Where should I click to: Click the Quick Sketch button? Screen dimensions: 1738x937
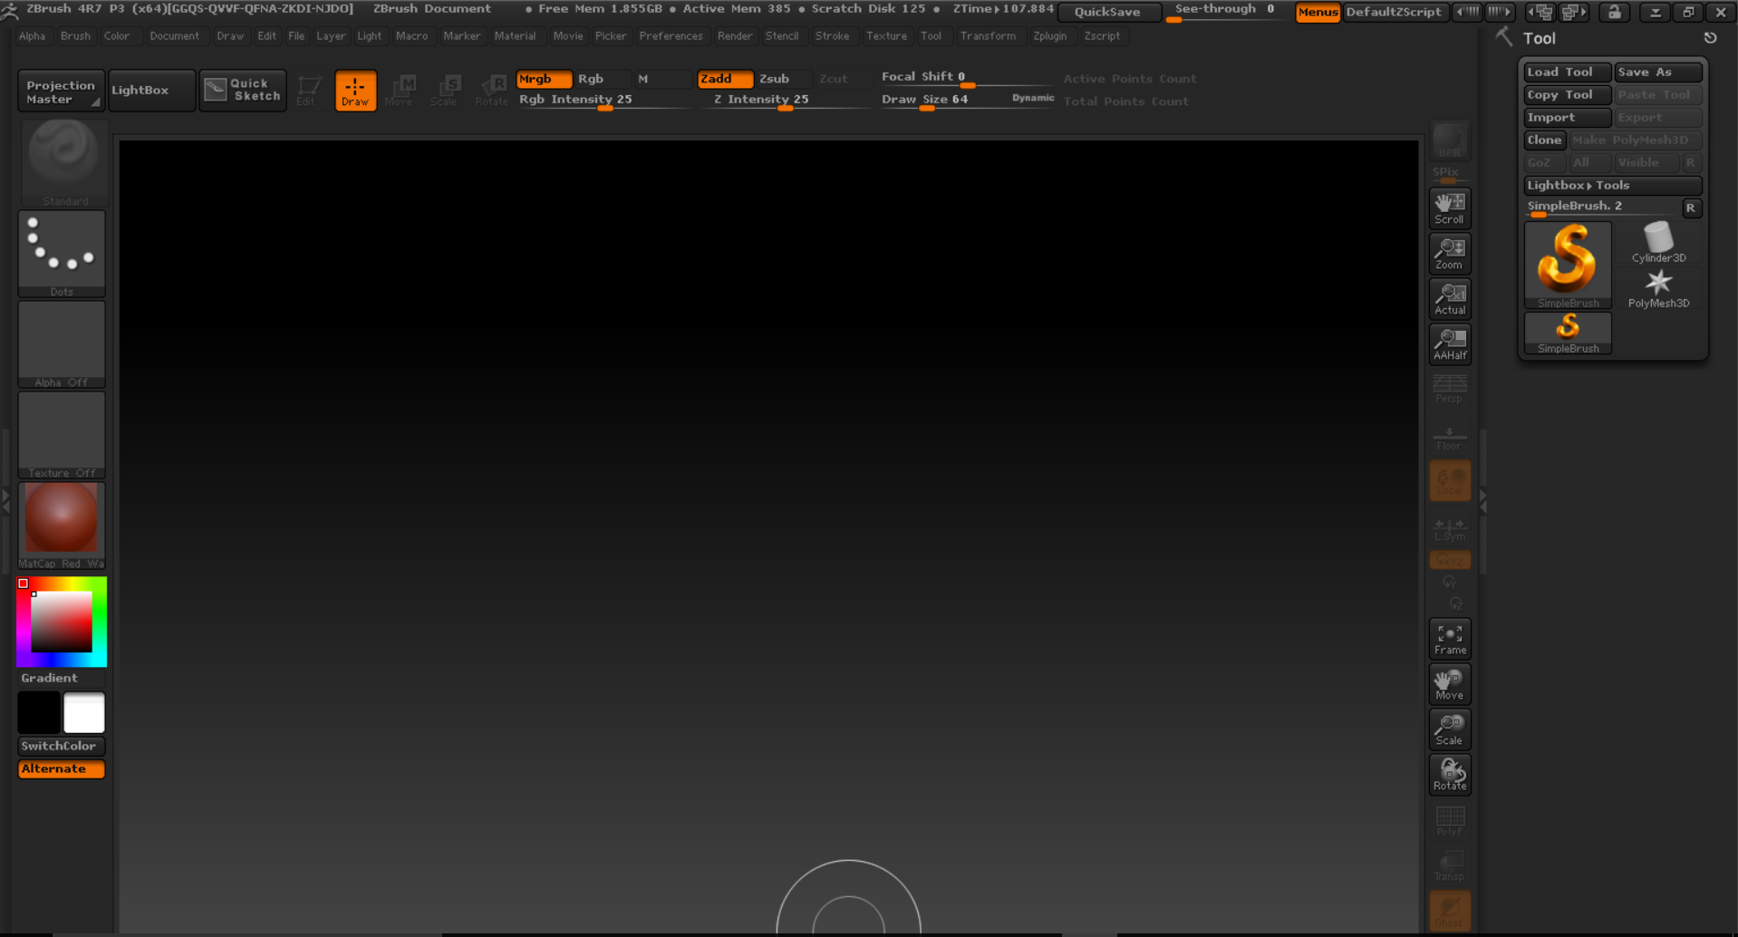click(x=242, y=90)
